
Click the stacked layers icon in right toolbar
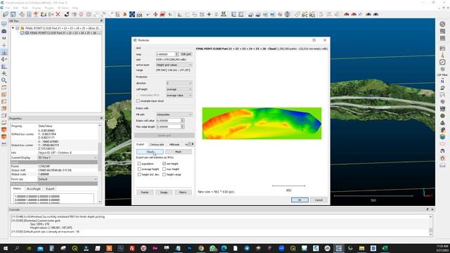click(x=442, y=137)
